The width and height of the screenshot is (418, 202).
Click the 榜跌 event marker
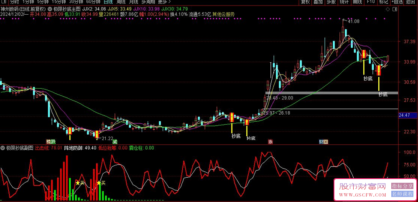click(x=51, y=142)
